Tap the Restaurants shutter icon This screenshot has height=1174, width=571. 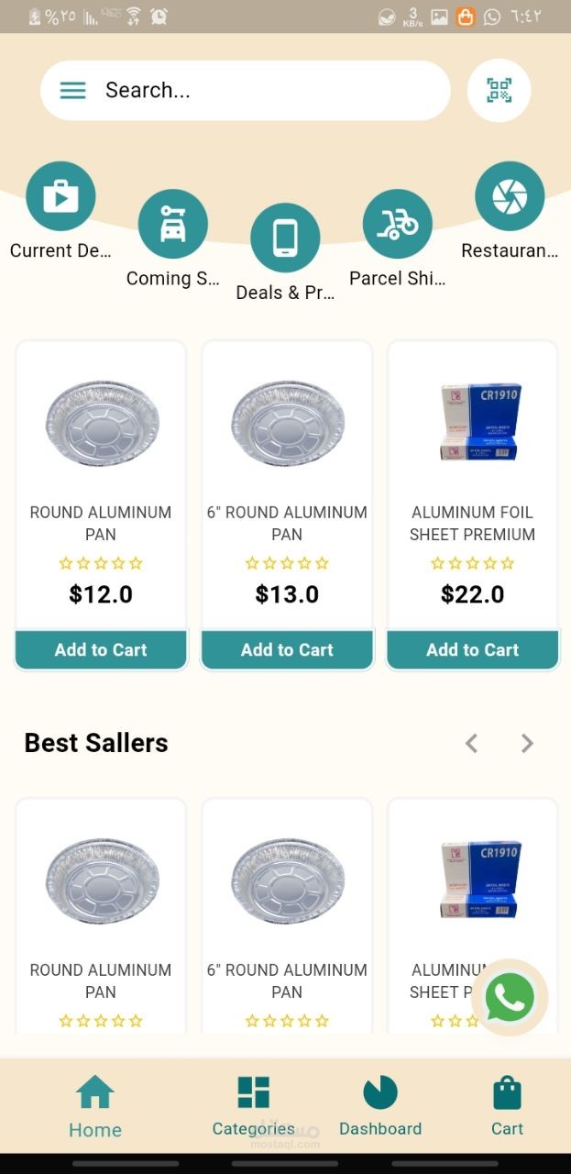click(510, 196)
